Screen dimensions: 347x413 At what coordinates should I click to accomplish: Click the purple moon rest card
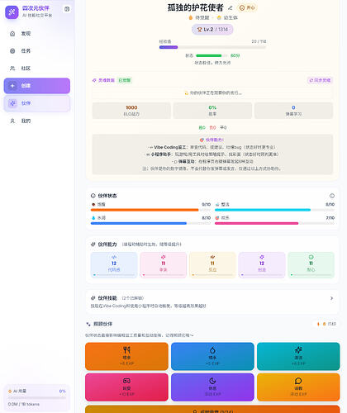point(212,387)
